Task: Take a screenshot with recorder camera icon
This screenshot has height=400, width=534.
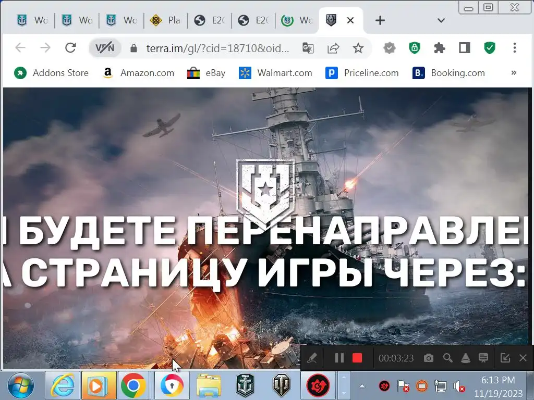Action: point(429,358)
